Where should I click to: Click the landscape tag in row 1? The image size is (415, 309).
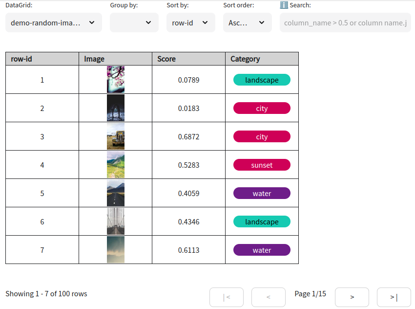(262, 80)
